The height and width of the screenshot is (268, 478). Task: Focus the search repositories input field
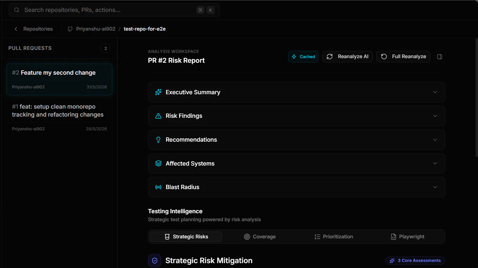114,10
